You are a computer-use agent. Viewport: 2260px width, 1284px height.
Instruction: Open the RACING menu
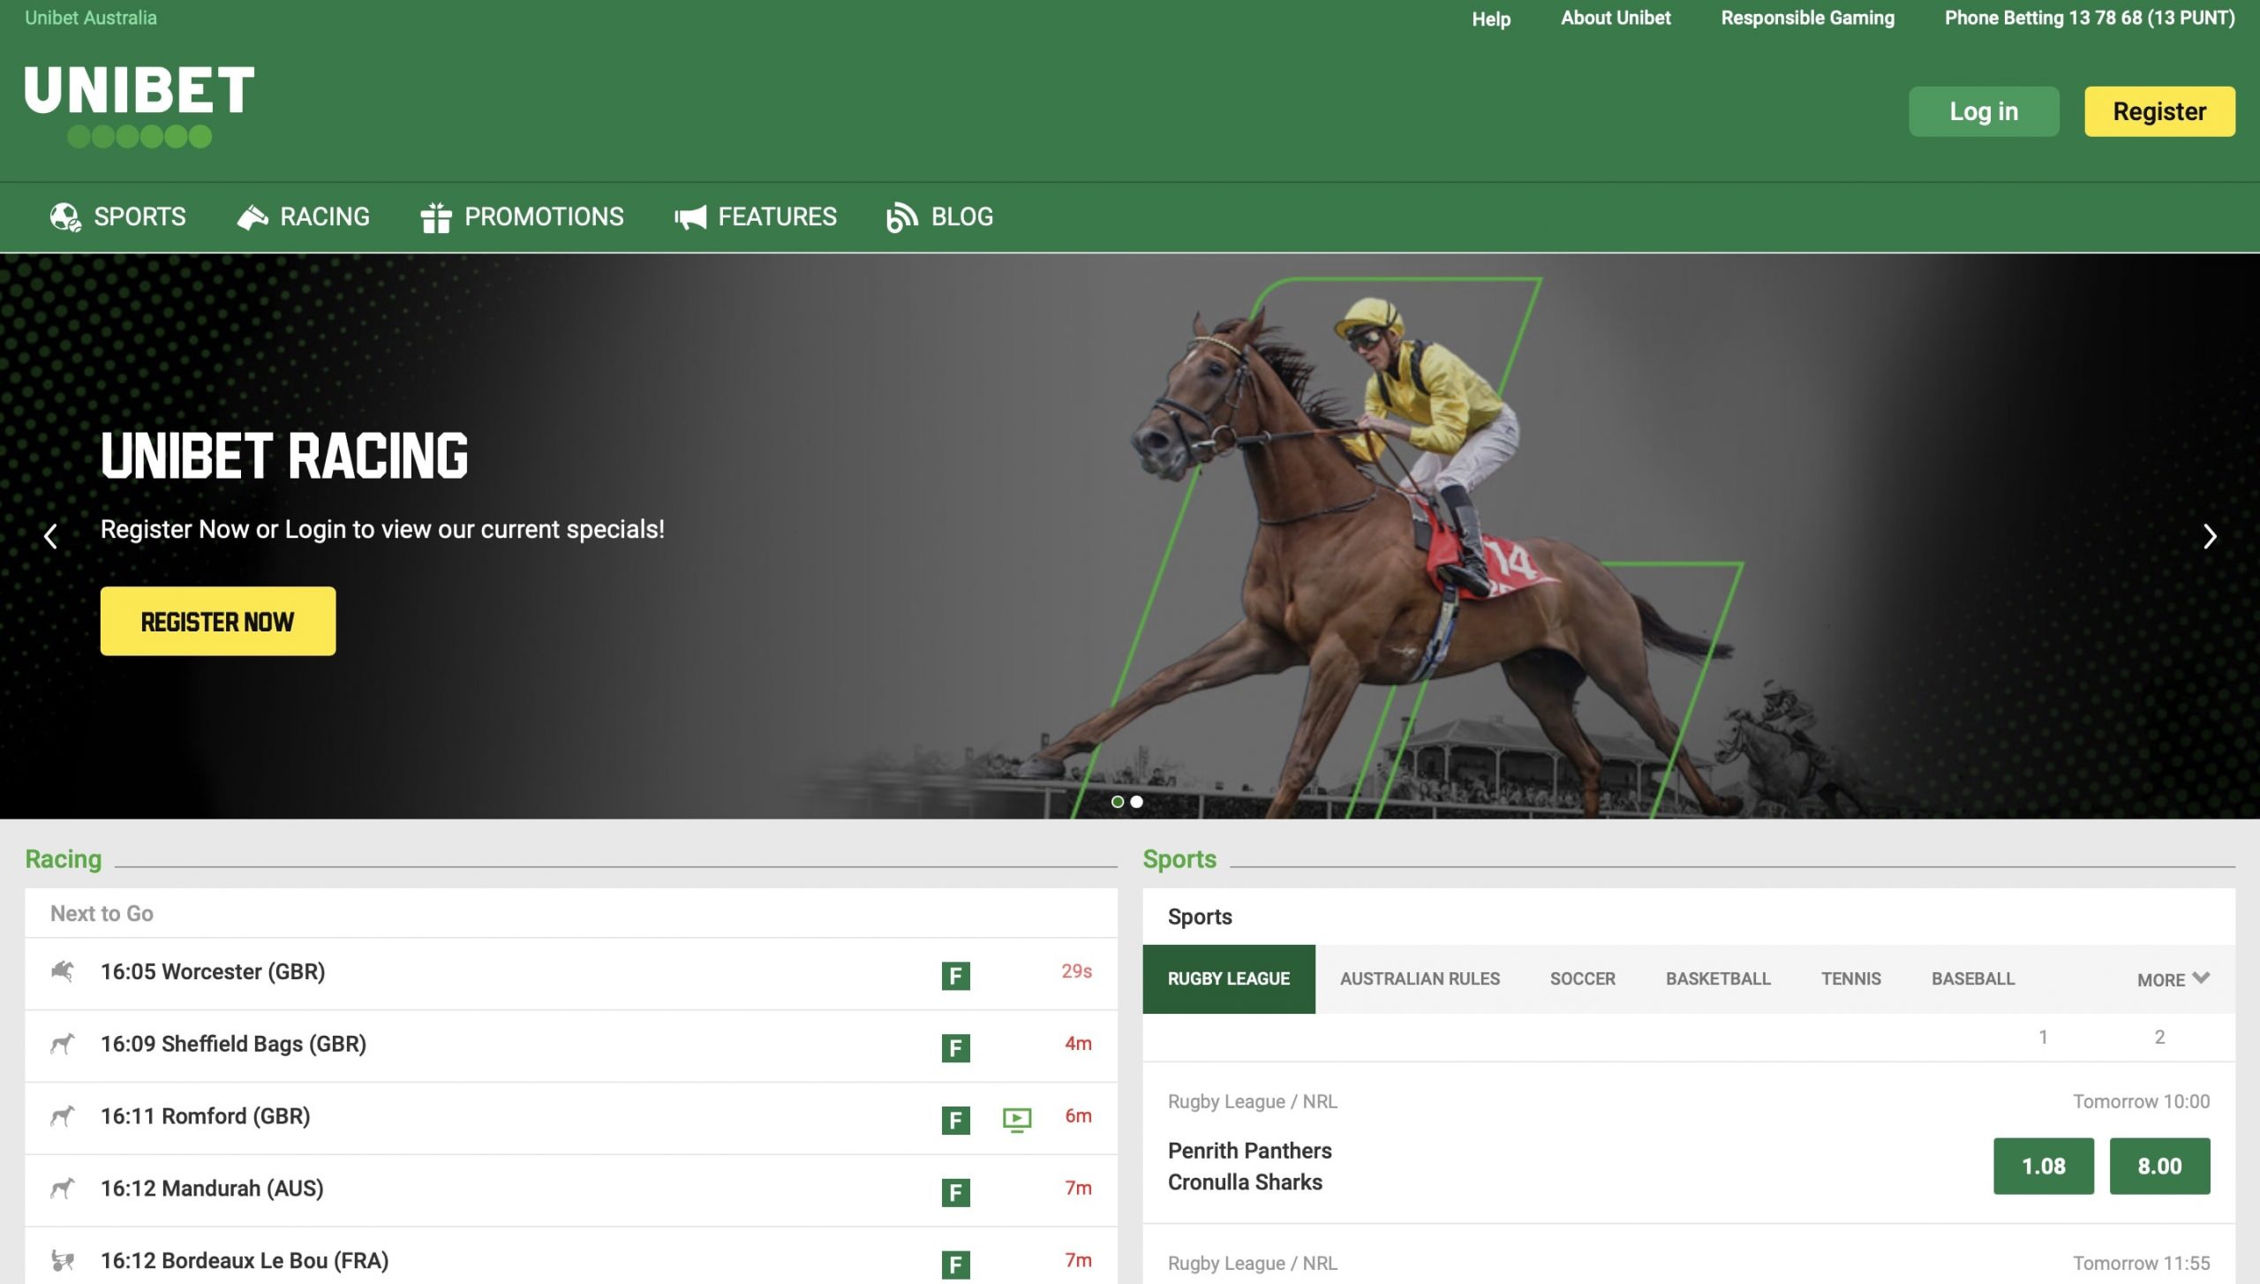(304, 217)
